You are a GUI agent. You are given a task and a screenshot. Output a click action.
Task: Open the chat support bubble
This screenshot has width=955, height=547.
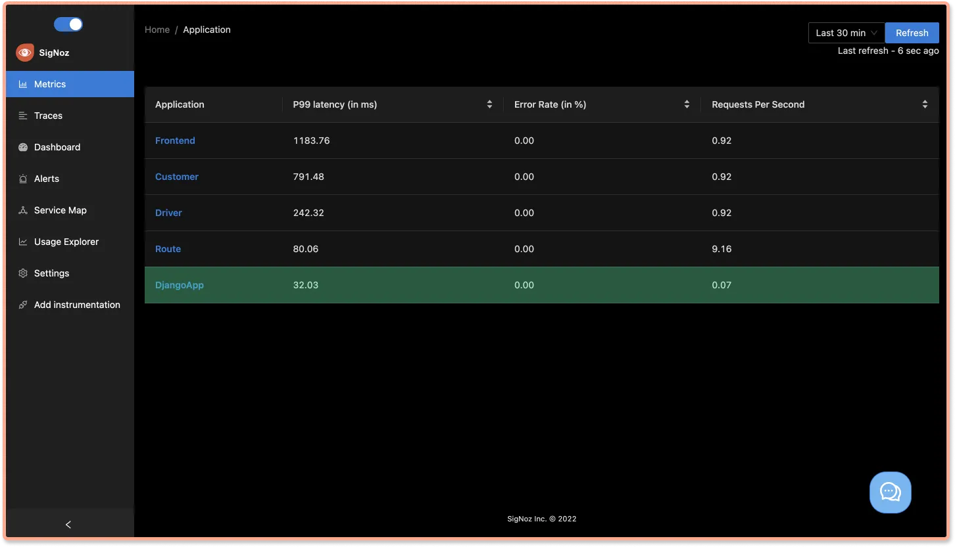click(890, 491)
